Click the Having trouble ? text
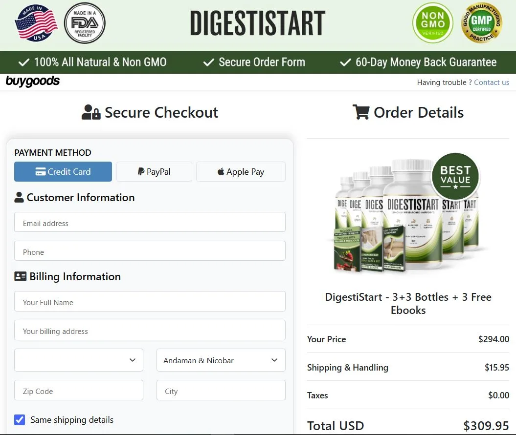This screenshot has width=516, height=435. click(444, 83)
